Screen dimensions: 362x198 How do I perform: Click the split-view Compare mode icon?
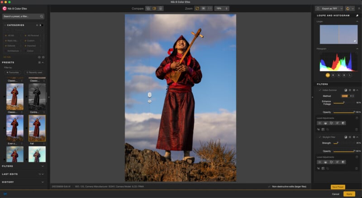(154, 8)
